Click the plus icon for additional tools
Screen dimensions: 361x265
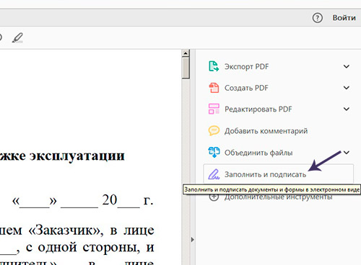214,197
